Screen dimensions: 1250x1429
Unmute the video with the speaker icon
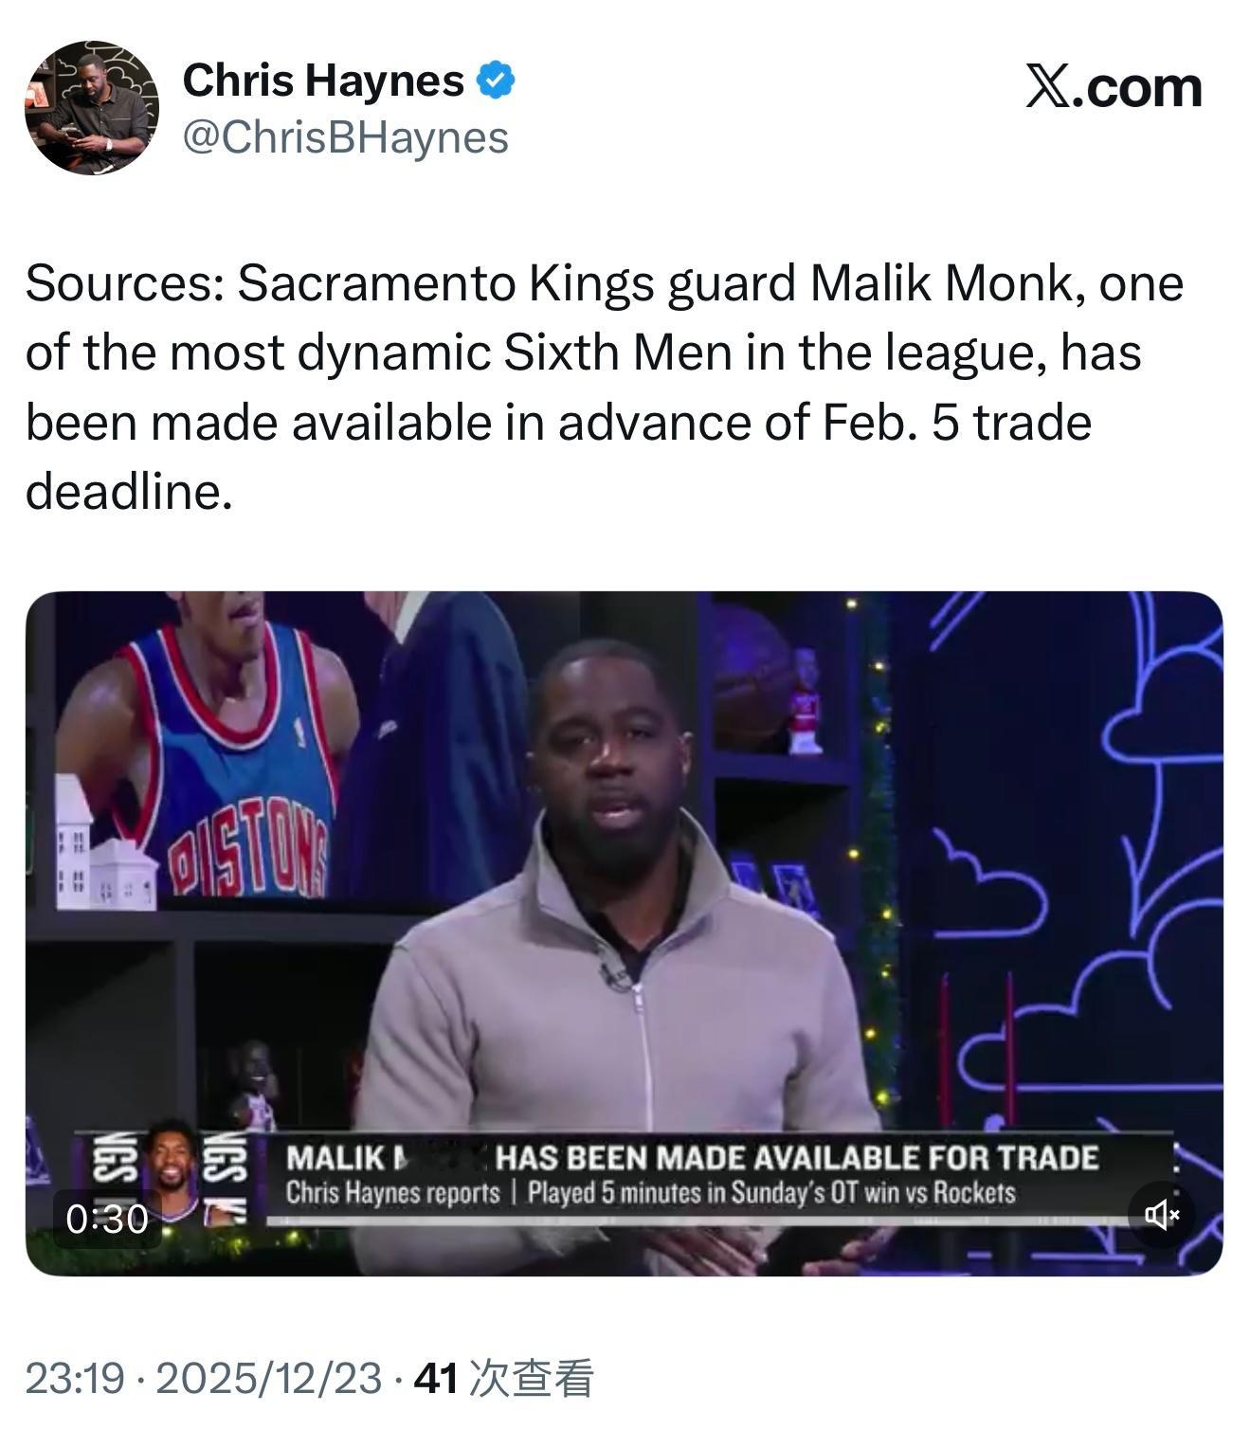coord(1161,1214)
